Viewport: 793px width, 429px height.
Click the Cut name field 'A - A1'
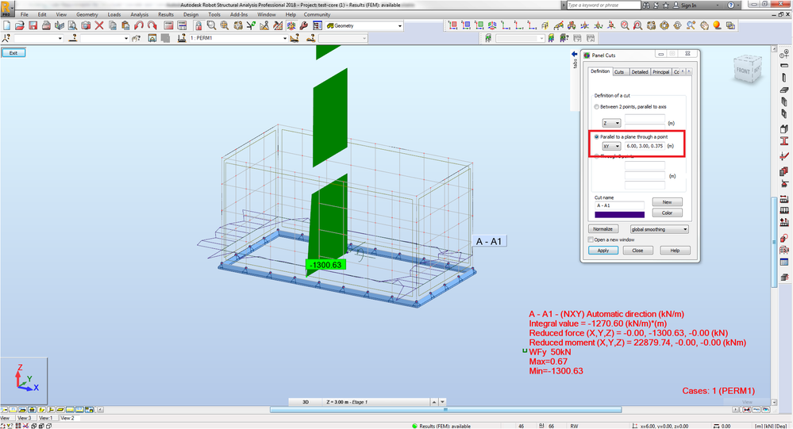pos(619,205)
